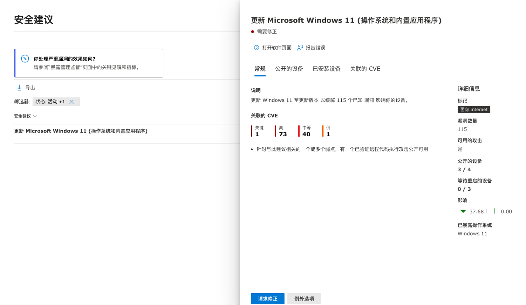Image resolution: width=526 pixels, height=305 pixels.
Task: Click the 公开的设备 value 3 / 4
Action: tap(464, 169)
